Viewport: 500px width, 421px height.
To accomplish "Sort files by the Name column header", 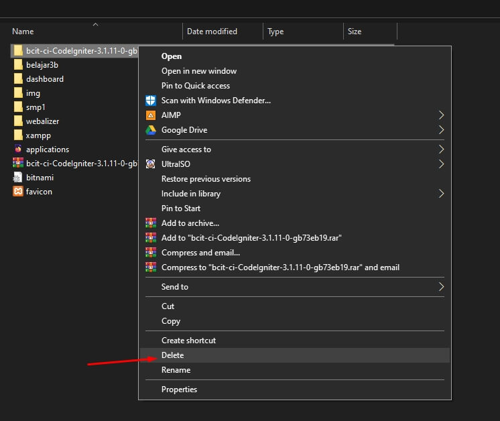I will (x=23, y=32).
